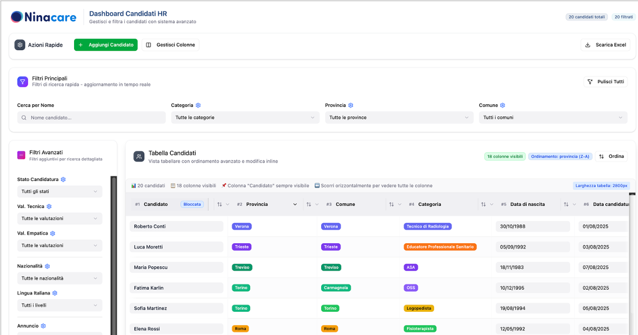Click the Nome candidato search field

point(92,117)
